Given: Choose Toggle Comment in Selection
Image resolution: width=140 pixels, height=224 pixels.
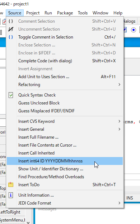Looking at the screenshot, I should (x=65, y=37).
